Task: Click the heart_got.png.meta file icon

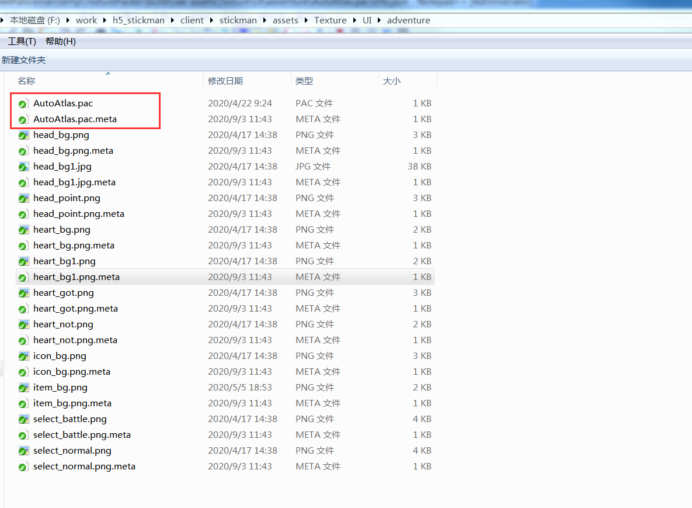Action: coord(23,309)
